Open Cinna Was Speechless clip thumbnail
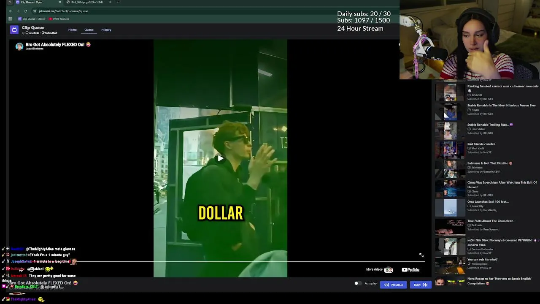This screenshot has height=304, width=540. pyautogui.click(x=450, y=189)
